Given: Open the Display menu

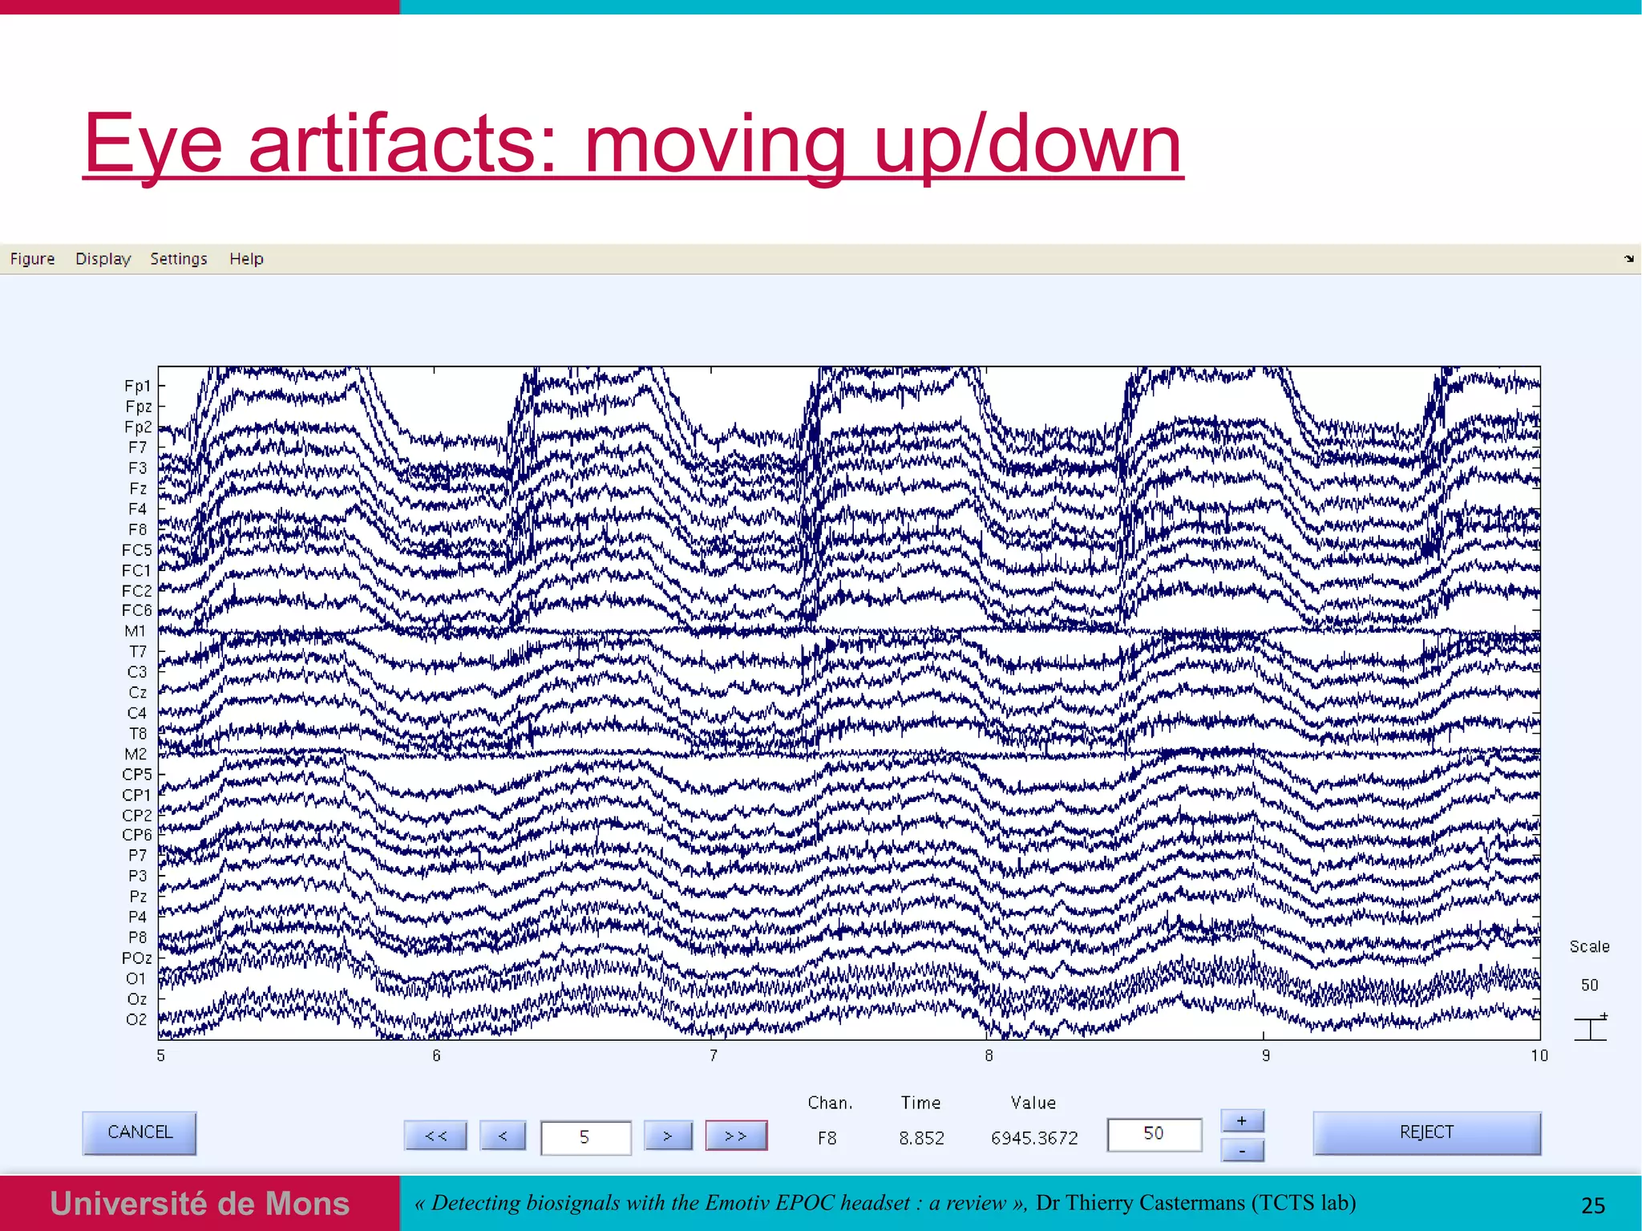Looking at the screenshot, I should click(x=103, y=259).
